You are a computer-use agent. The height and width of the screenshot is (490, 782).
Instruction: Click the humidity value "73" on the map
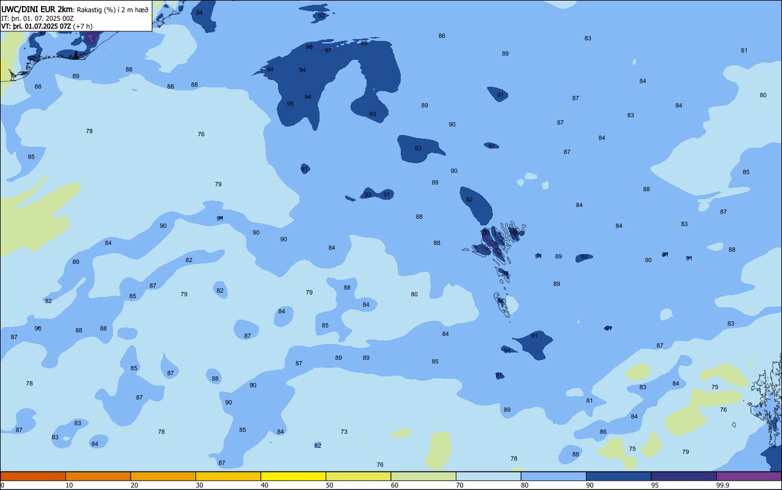344,432
